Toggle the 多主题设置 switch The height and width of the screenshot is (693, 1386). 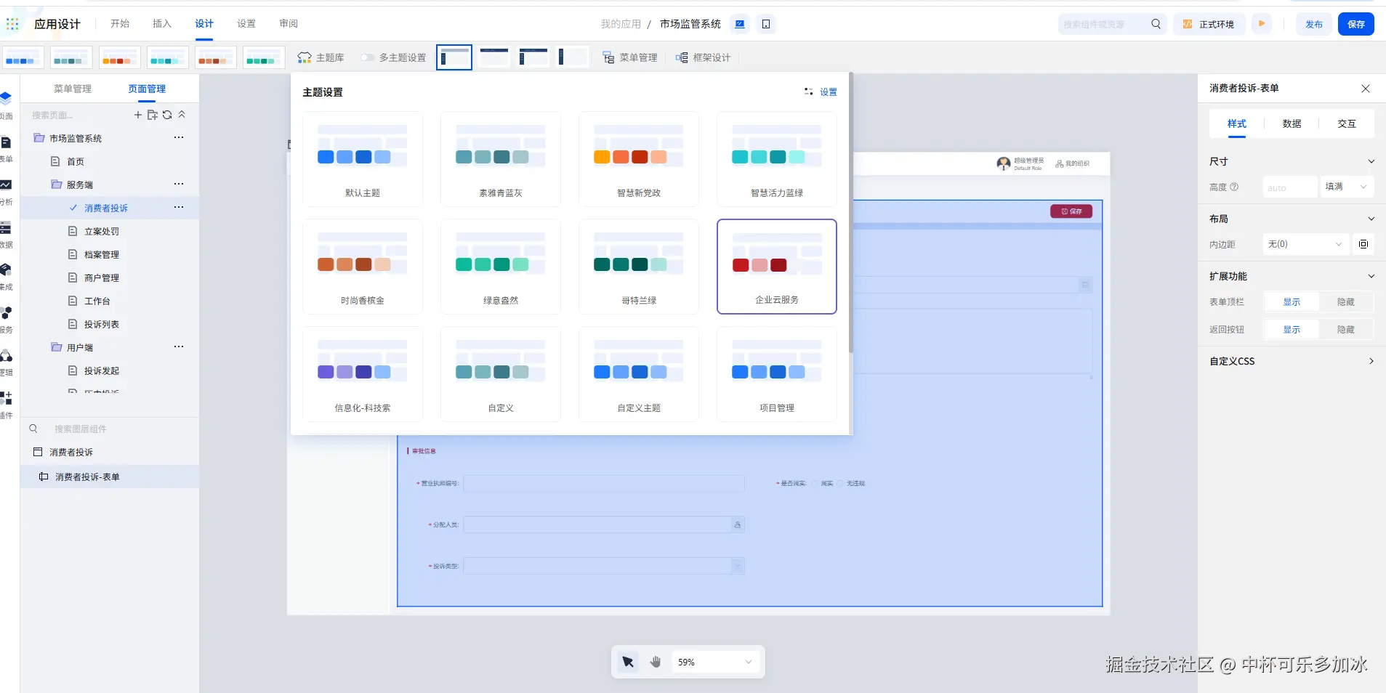368,57
